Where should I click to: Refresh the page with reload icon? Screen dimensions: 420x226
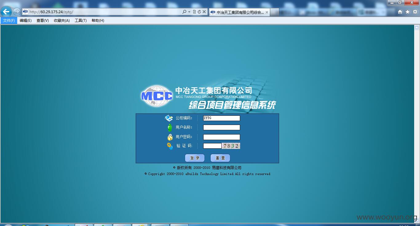coord(199,12)
